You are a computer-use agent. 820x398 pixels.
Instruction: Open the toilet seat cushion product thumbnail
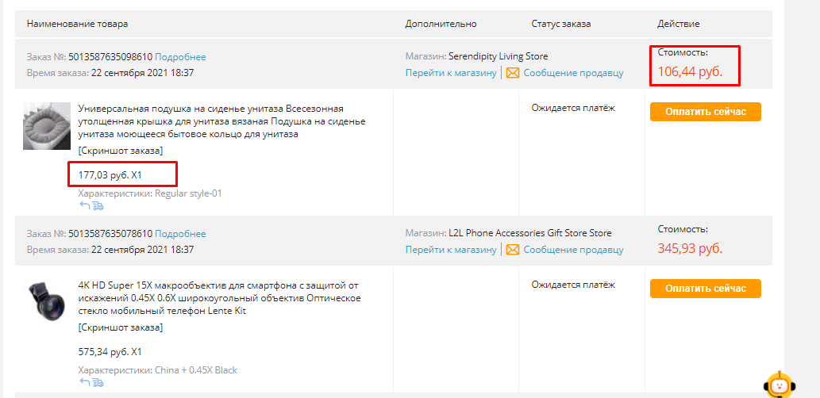click(x=47, y=126)
